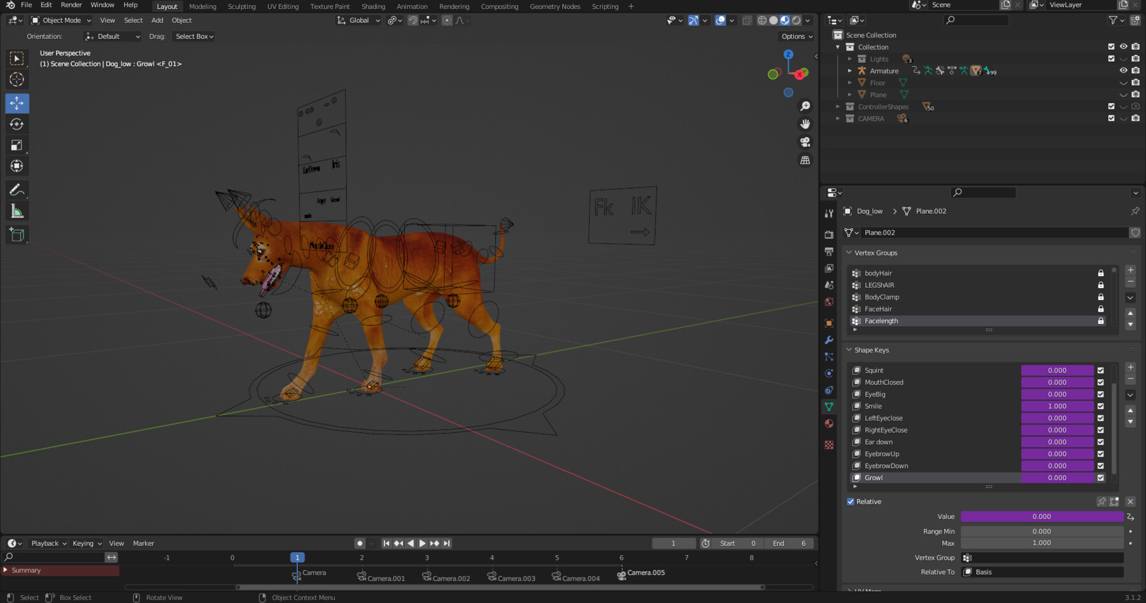
Task: Open the Global transform orientation dropdown
Action: (358, 20)
